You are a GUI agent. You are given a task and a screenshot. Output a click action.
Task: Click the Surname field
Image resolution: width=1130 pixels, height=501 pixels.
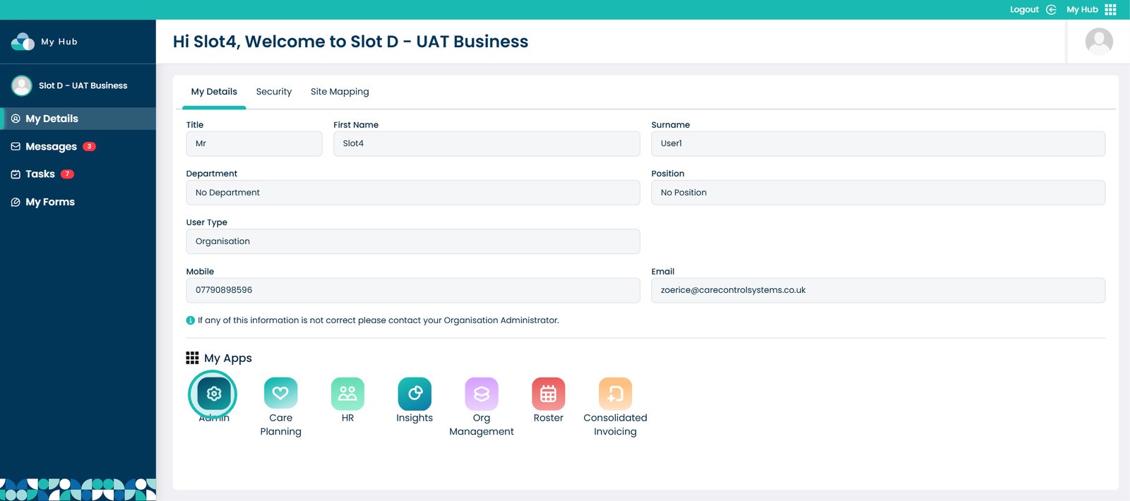click(x=878, y=143)
